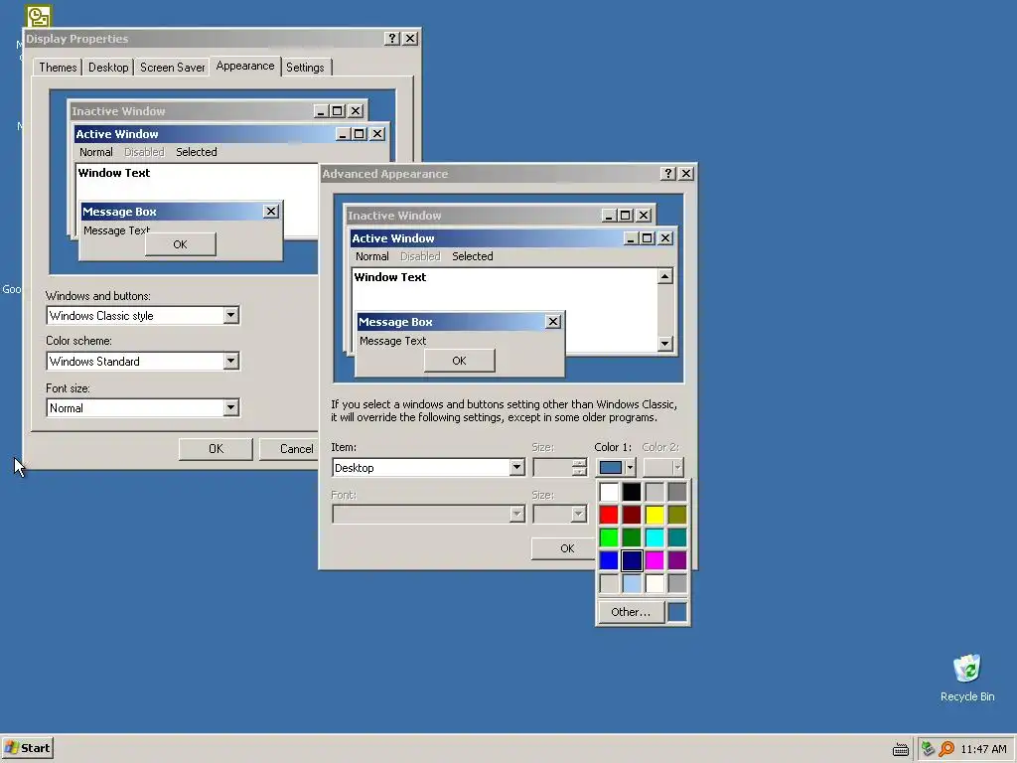Pick the purple color swatch

[677, 560]
